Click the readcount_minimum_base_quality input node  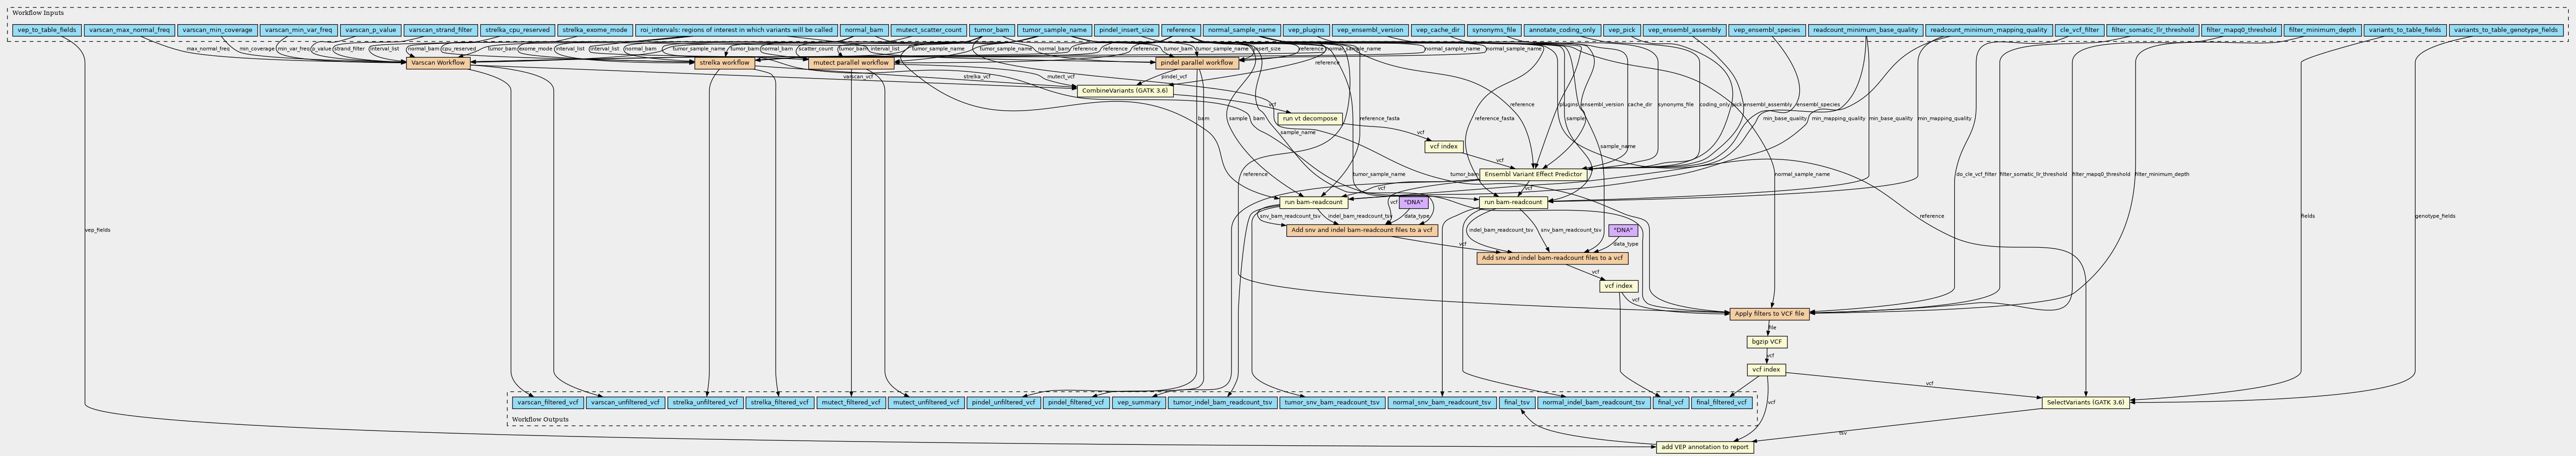(x=1865, y=30)
